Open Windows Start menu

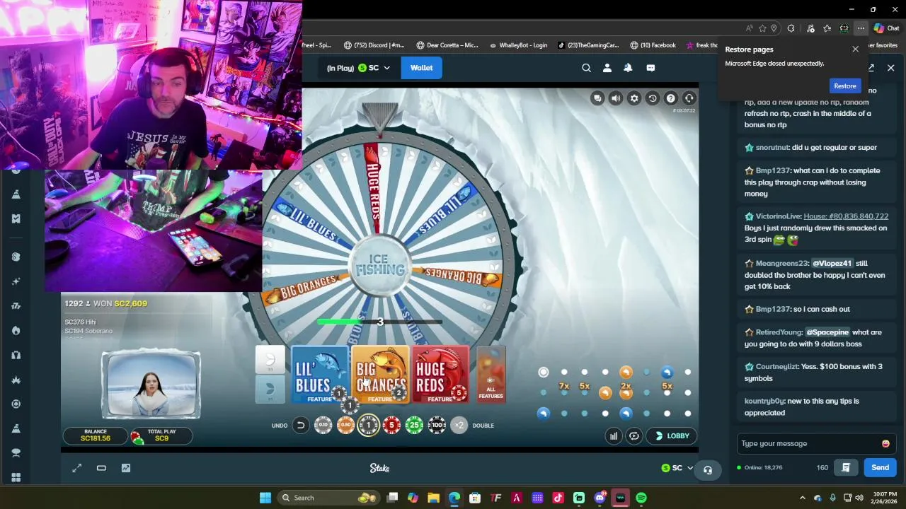click(x=265, y=498)
